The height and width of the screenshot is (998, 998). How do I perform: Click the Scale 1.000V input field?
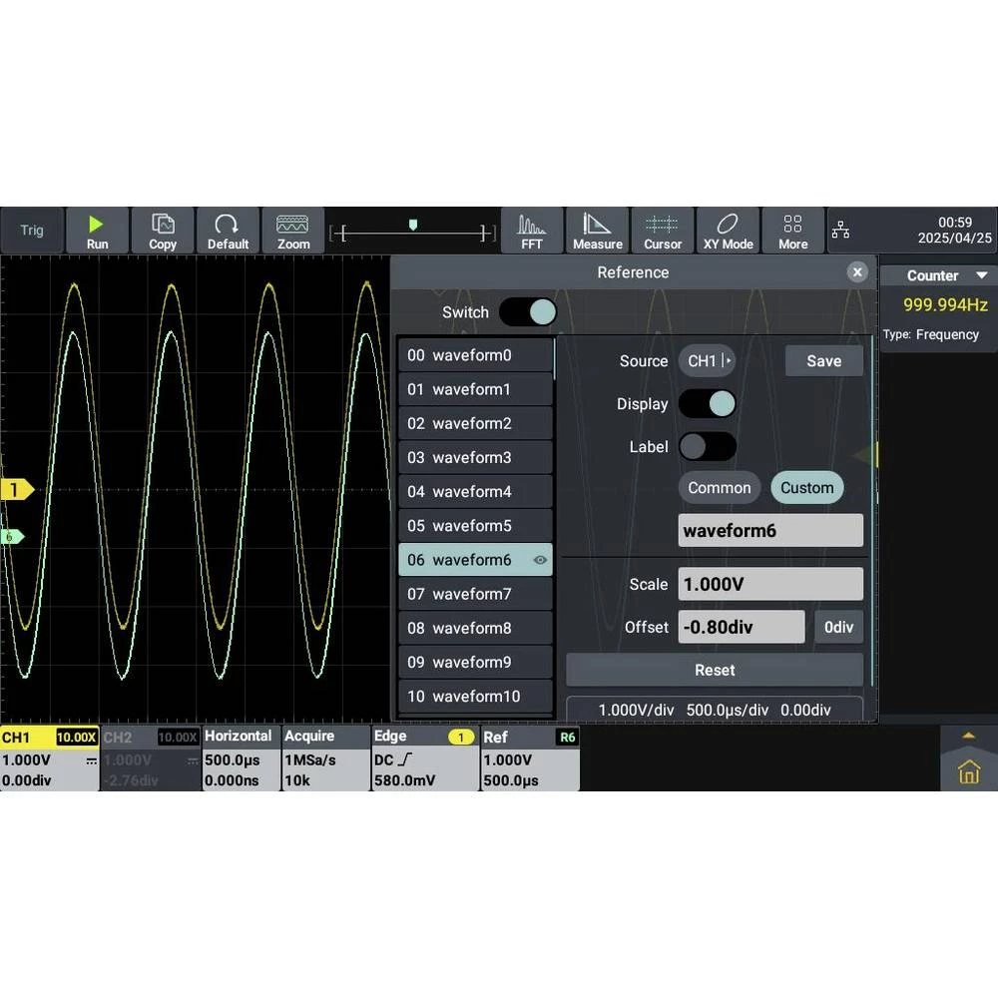[770, 585]
